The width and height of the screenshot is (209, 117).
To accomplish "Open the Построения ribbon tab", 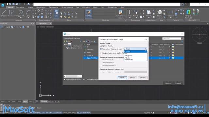I will pos(20,7).
